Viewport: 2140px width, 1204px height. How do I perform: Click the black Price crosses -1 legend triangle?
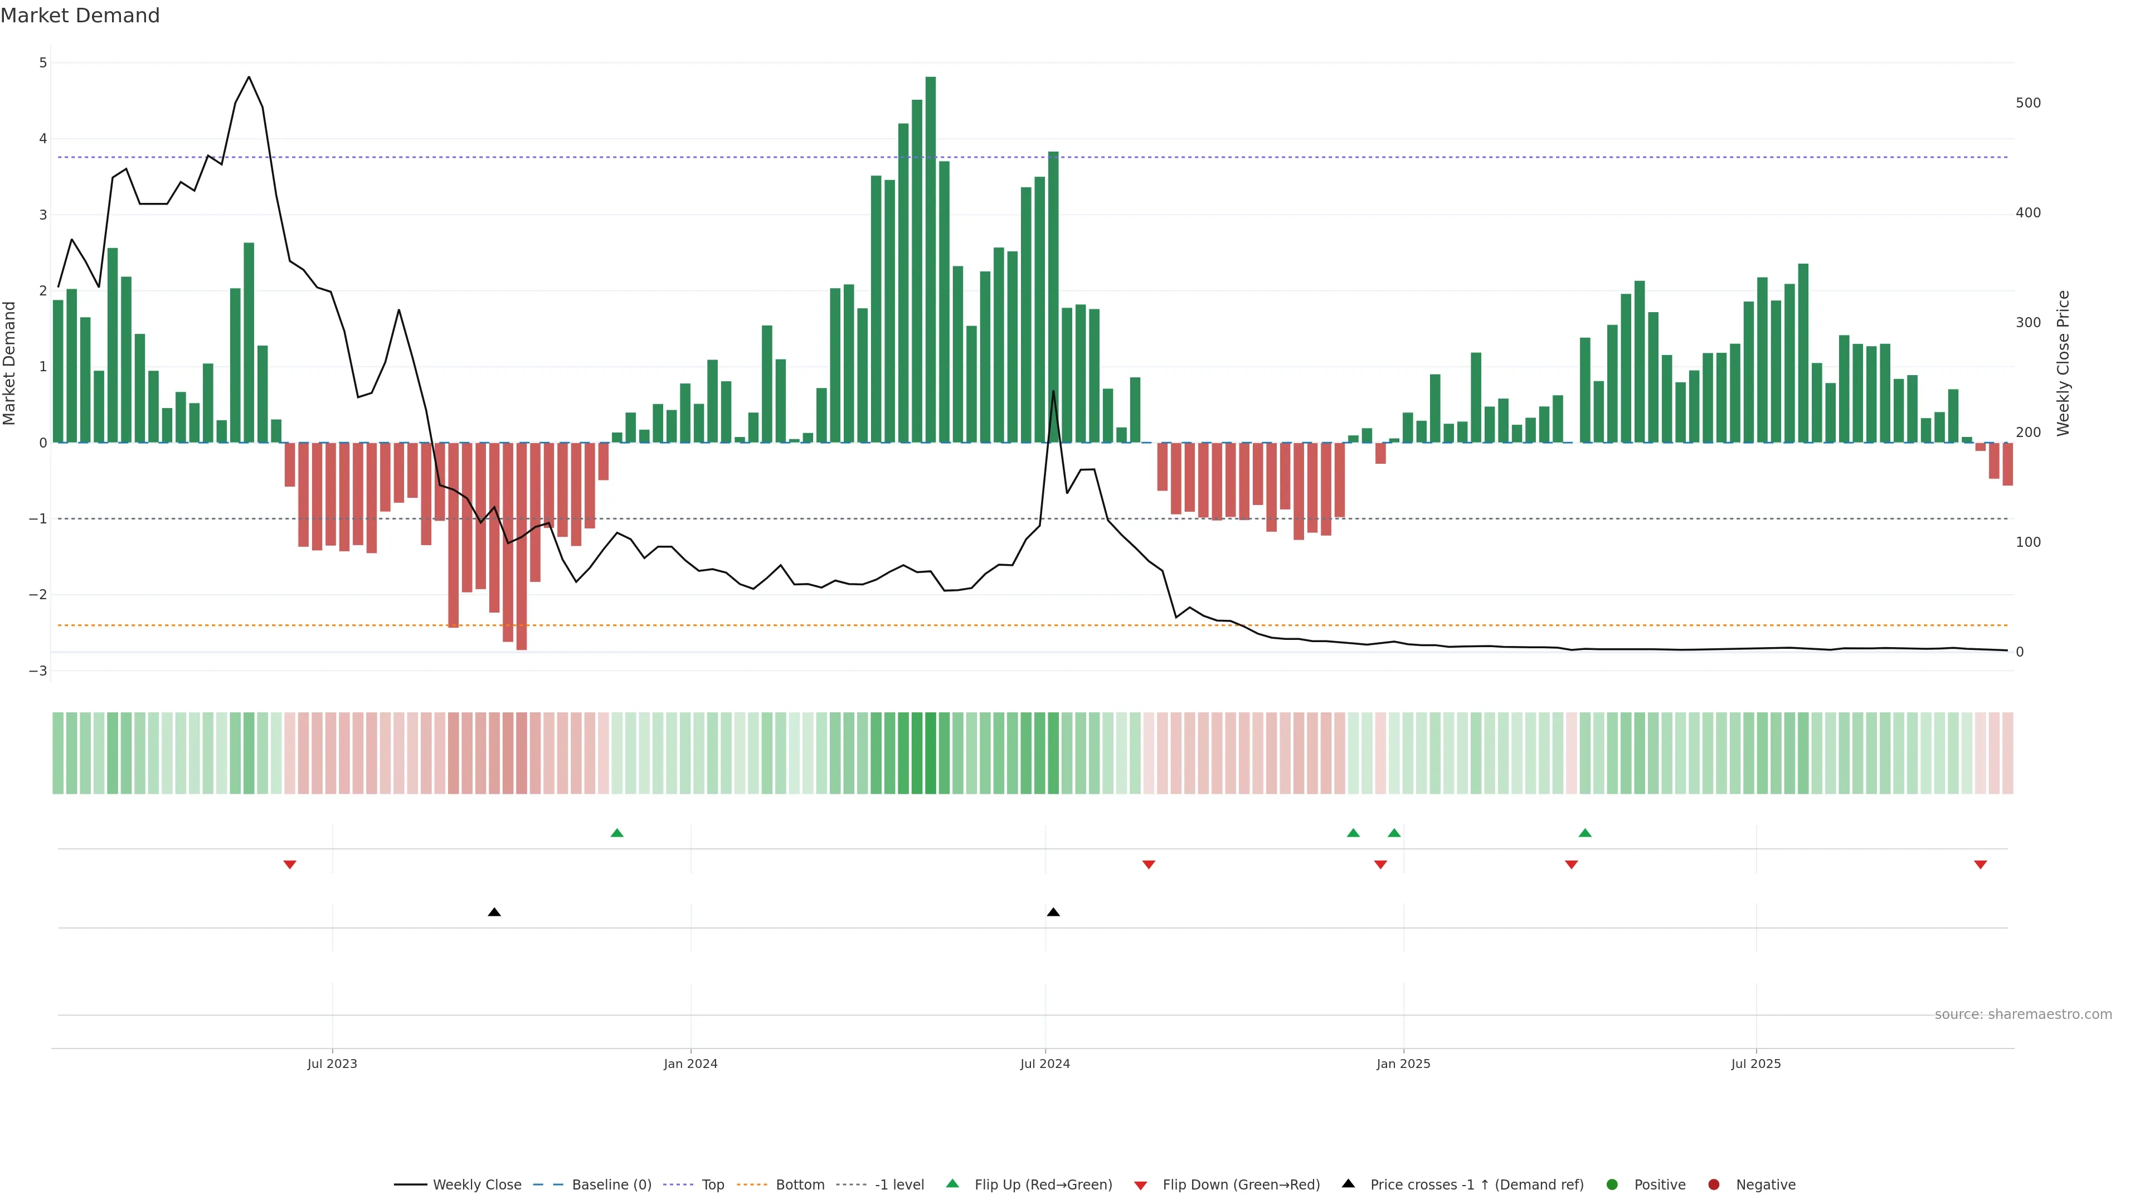pyautogui.click(x=1348, y=1183)
